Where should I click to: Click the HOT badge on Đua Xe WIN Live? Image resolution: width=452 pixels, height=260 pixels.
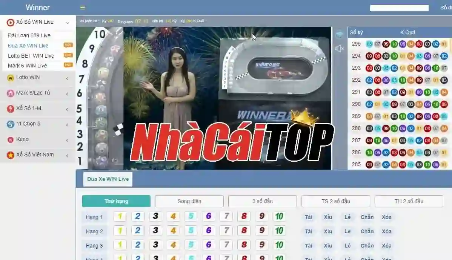tap(68, 45)
